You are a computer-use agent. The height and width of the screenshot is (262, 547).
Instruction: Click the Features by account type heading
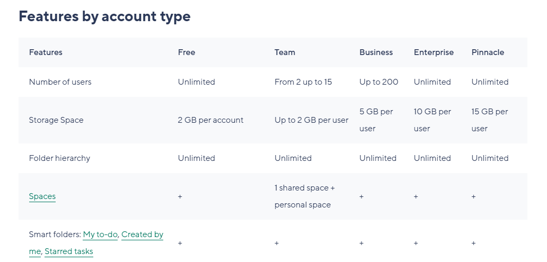[104, 16]
